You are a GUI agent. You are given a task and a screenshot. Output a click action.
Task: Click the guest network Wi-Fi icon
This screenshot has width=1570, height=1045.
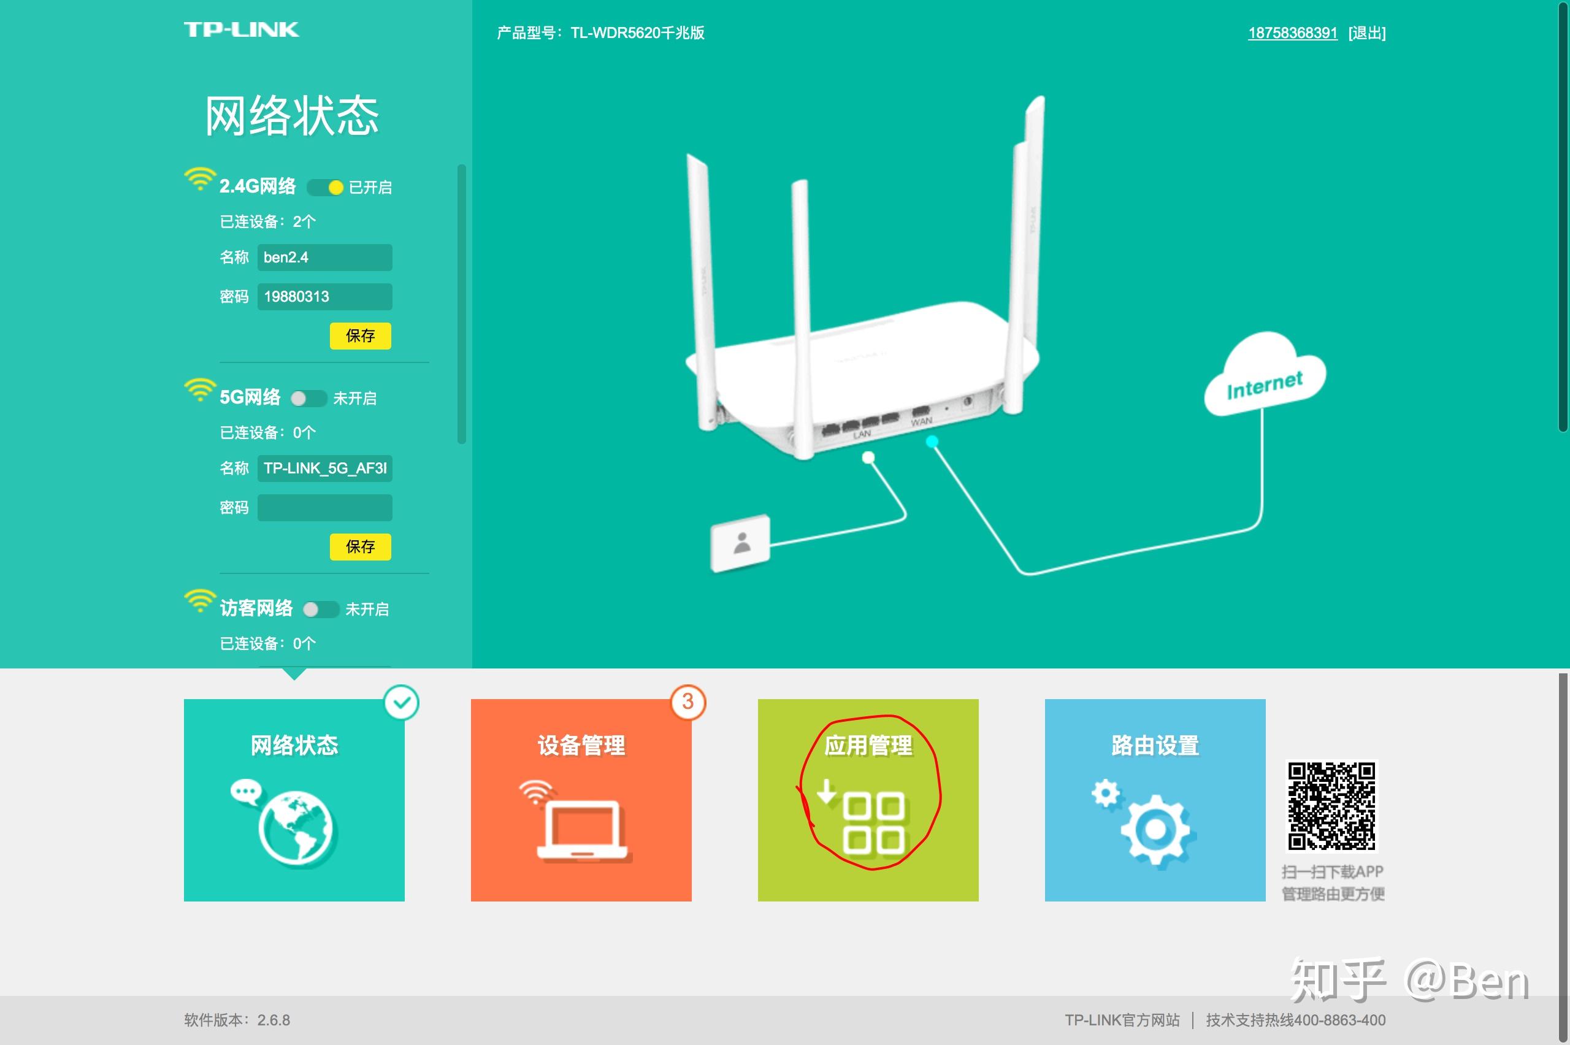point(199,601)
